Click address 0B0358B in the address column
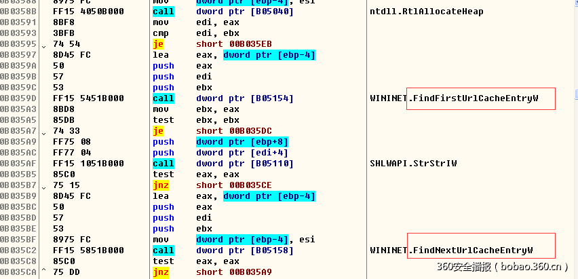 19,12
